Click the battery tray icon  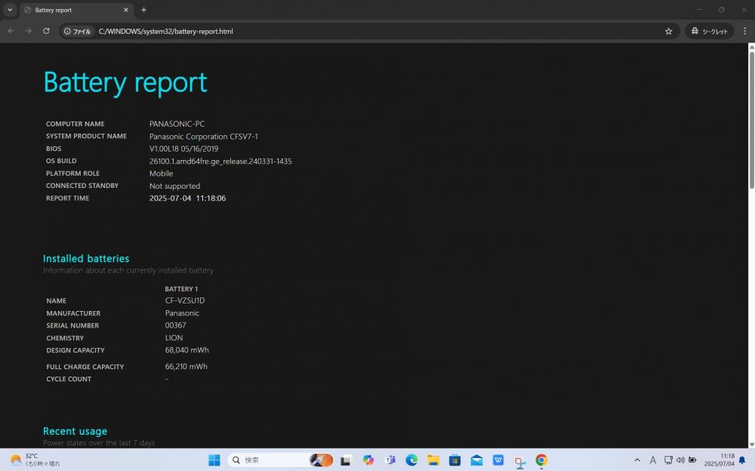692,460
